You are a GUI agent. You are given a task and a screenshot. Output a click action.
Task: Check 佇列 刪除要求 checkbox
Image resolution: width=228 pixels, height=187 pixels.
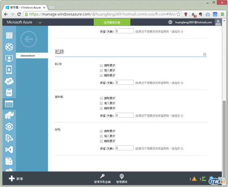tap(101, 141)
